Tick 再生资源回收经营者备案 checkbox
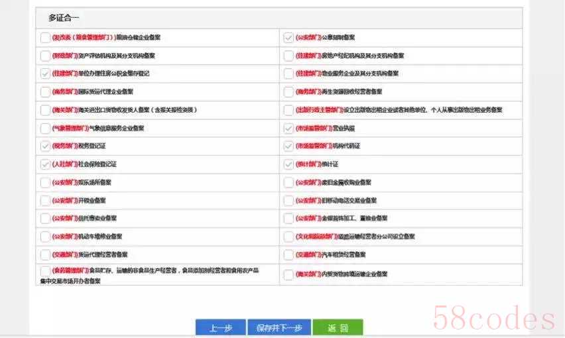Screen dimensions: 565x338 tap(288, 91)
